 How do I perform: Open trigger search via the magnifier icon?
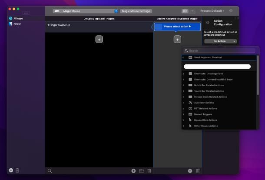tap(50, 171)
